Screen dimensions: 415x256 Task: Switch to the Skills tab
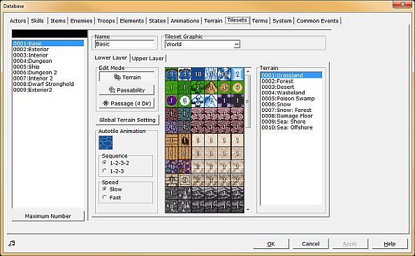tap(37, 21)
